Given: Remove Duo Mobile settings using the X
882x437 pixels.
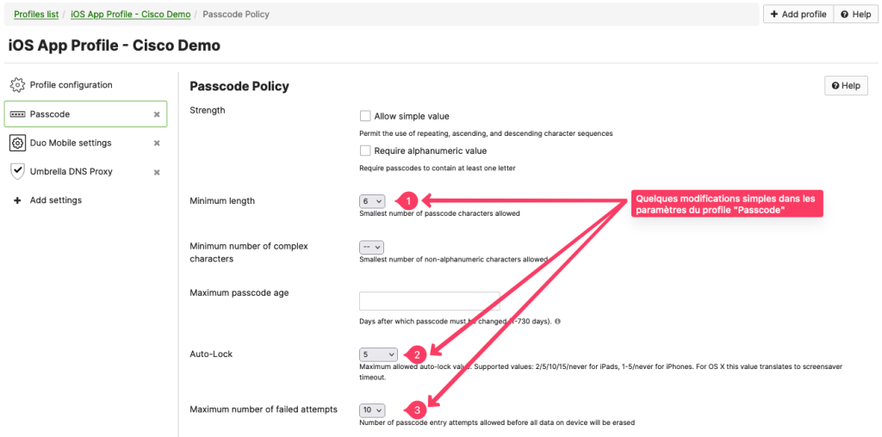Looking at the screenshot, I should pyautogui.click(x=157, y=143).
